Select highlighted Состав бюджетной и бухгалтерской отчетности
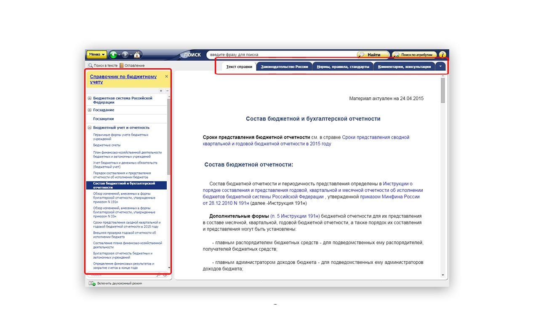 (x=127, y=185)
